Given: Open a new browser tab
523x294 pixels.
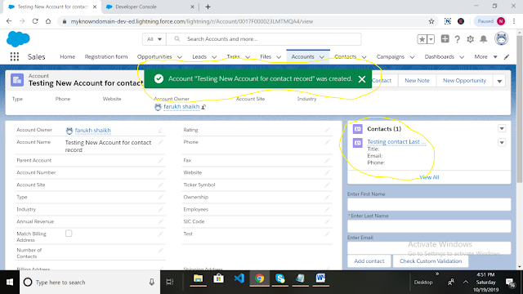Looking at the screenshot, I should click(x=208, y=7).
